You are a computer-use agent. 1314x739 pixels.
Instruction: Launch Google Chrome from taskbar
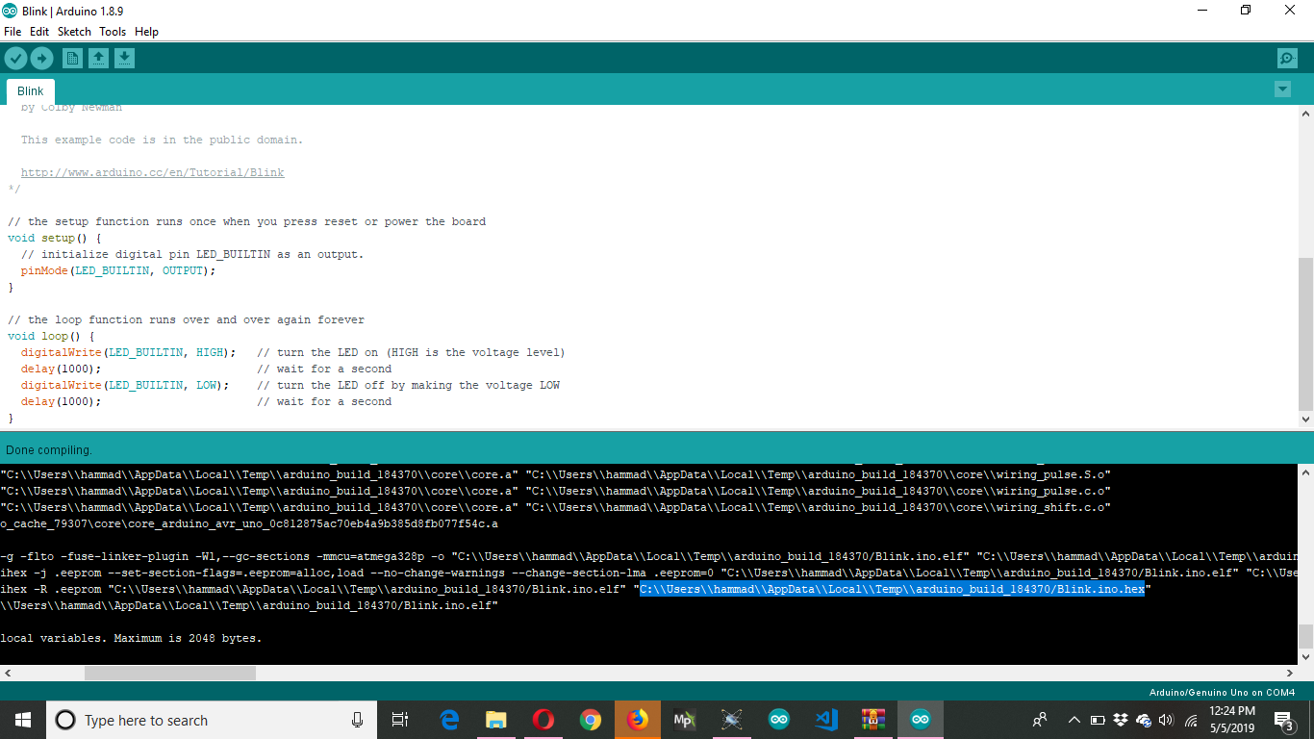591,720
